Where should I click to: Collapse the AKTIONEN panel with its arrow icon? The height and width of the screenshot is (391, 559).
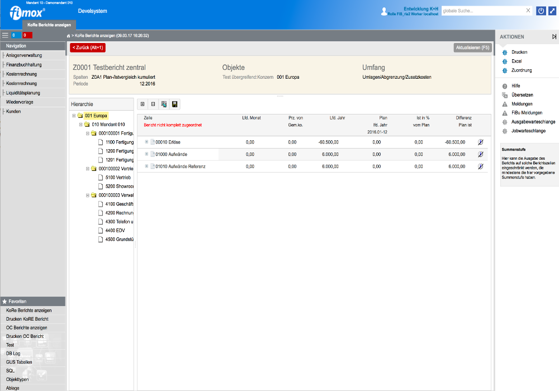click(554, 37)
